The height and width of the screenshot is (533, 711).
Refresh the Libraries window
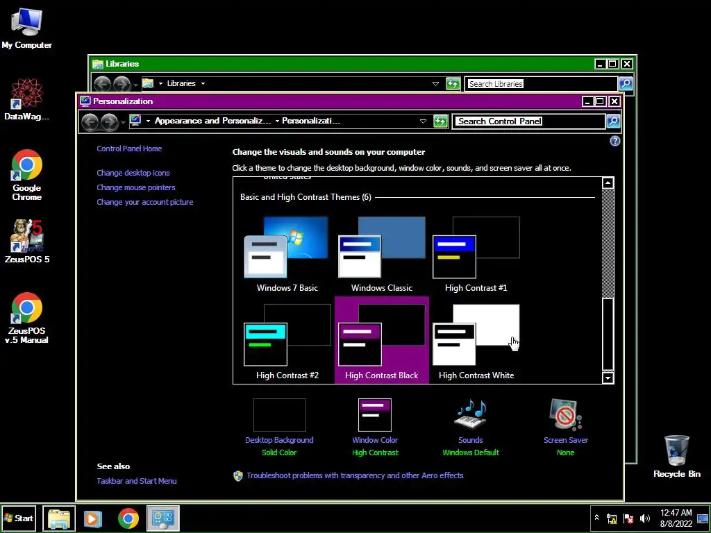click(453, 84)
